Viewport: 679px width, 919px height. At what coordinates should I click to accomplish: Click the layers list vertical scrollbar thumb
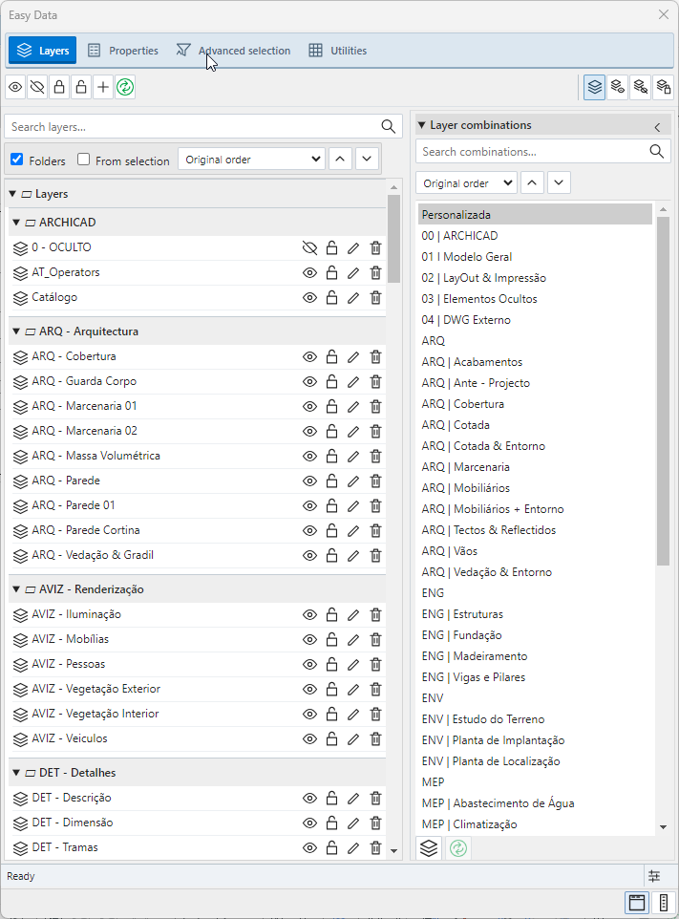tap(393, 239)
